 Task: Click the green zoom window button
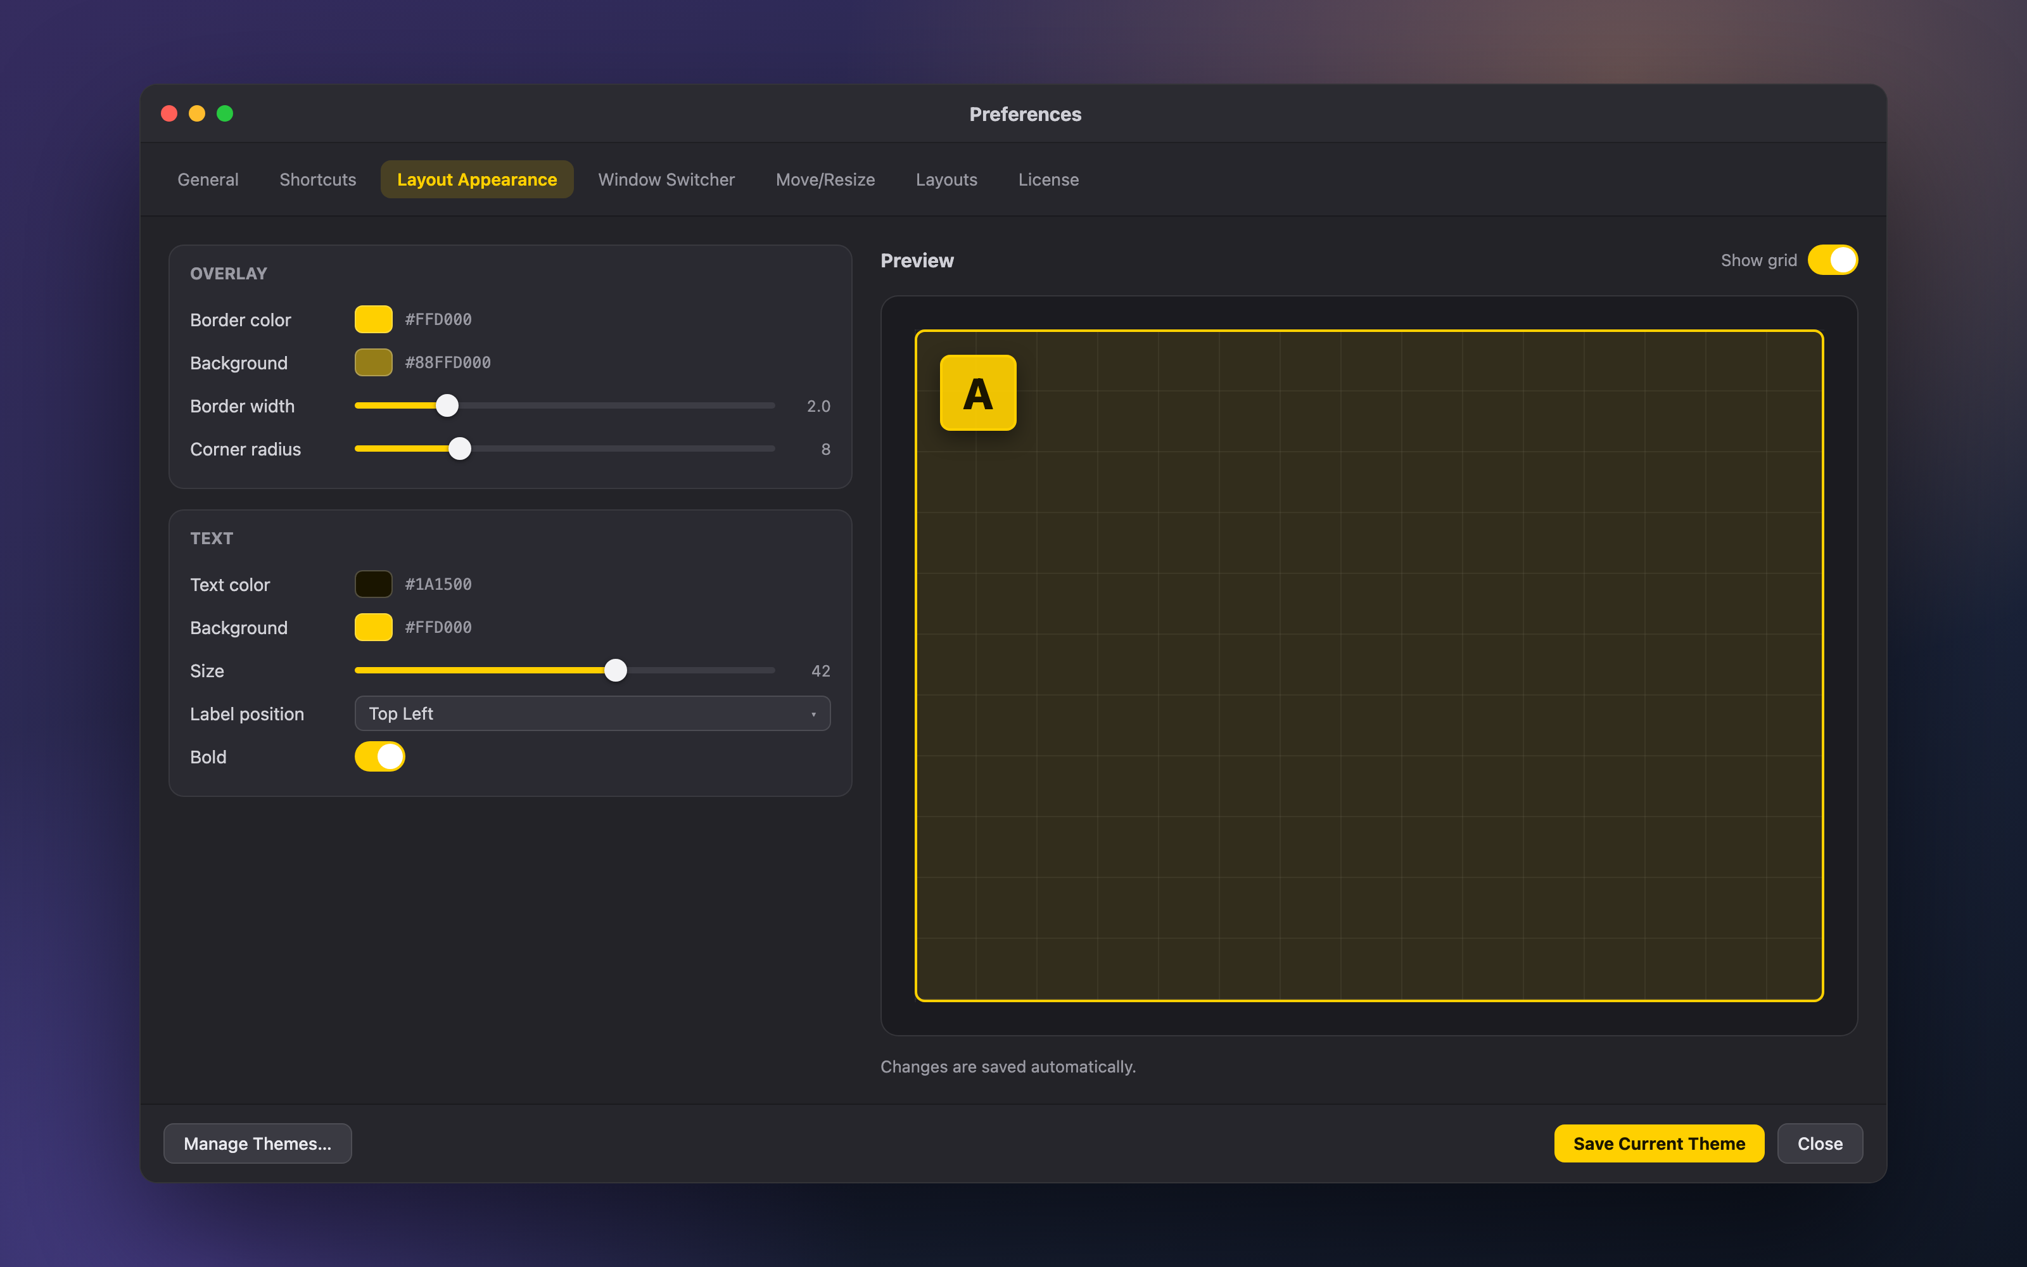pos(224,114)
